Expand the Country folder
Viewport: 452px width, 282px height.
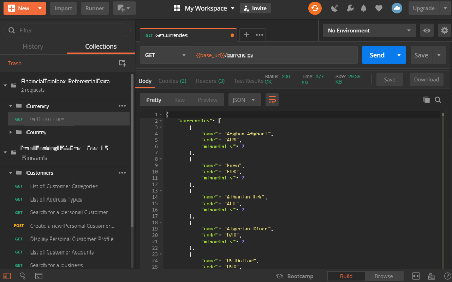11,132
